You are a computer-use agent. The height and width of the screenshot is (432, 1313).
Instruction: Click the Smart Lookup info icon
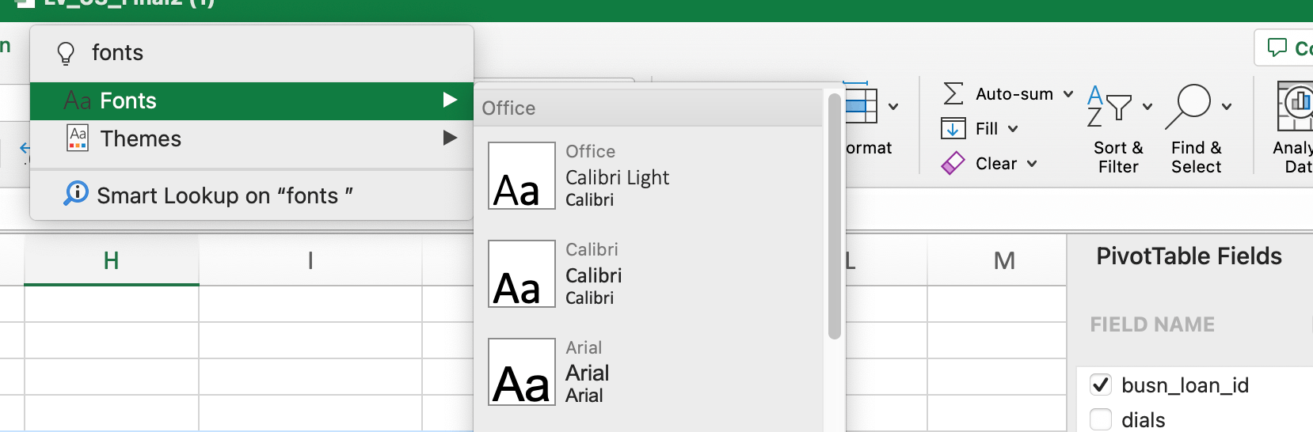coord(76,193)
